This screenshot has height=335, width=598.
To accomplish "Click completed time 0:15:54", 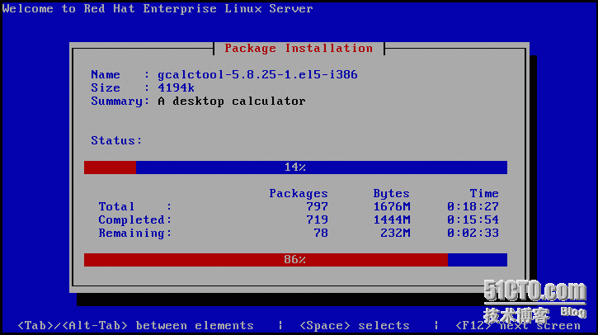I will point(473,219).
